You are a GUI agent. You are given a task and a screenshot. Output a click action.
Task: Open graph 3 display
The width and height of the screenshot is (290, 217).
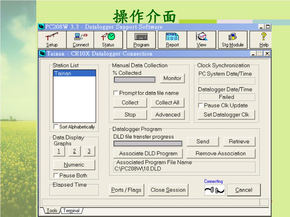point(89,151)
